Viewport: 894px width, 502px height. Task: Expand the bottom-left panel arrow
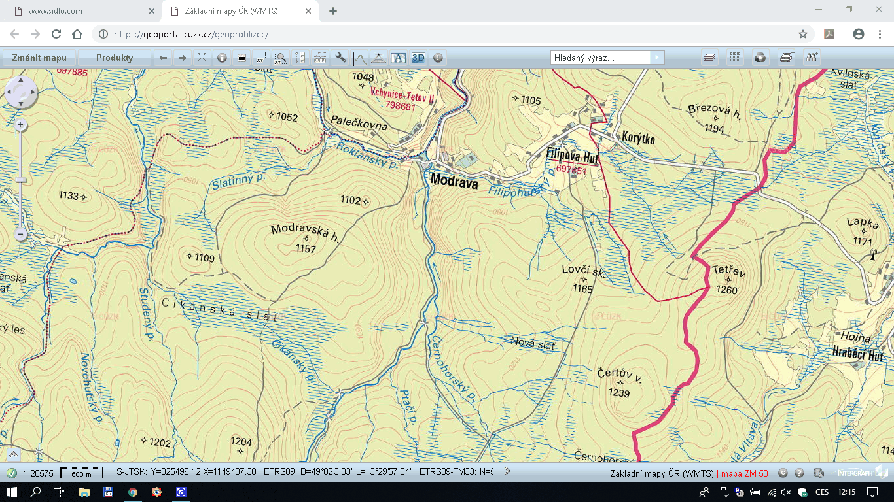tap(12, 454)
